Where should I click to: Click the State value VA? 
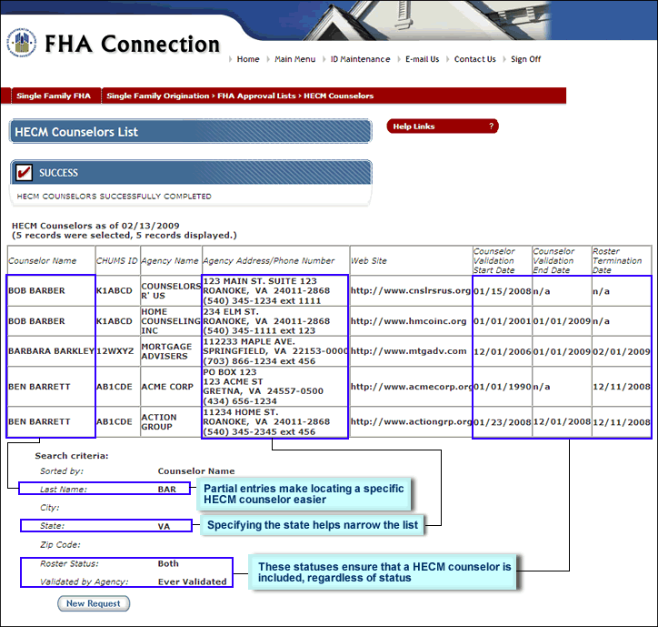pyautogui.click(x=164, y=526)
